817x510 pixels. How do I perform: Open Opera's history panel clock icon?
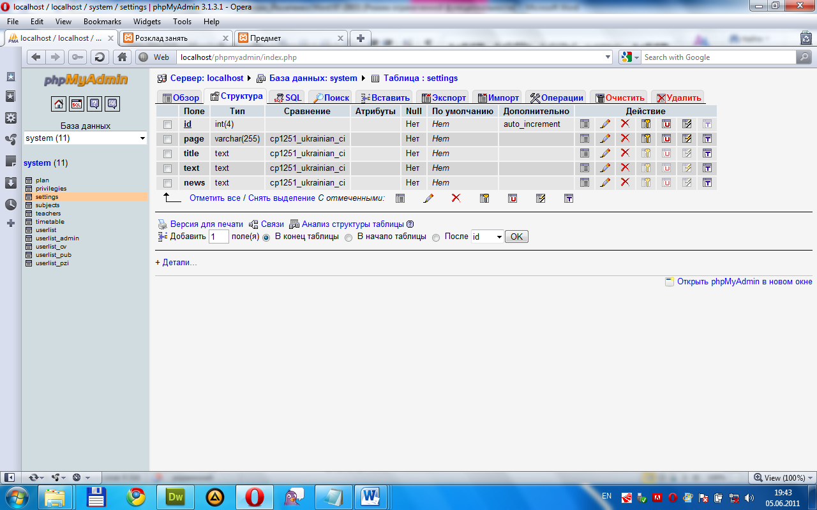11,205
